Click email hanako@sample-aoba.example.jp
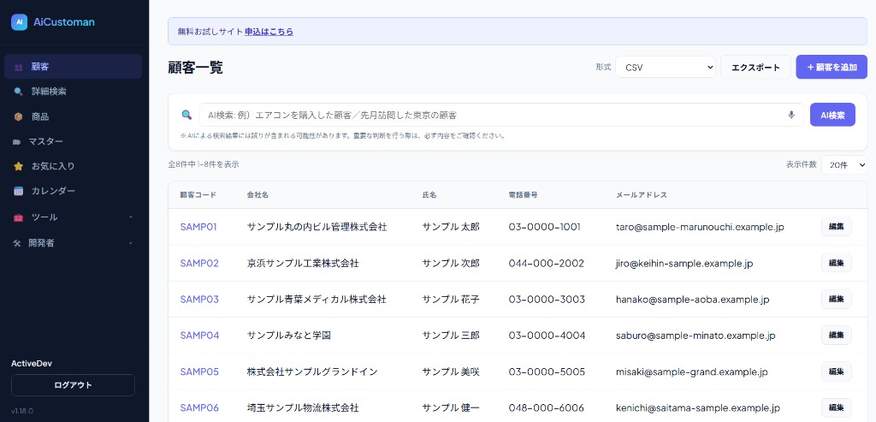 pyautogui.click(x=692, y=300)
